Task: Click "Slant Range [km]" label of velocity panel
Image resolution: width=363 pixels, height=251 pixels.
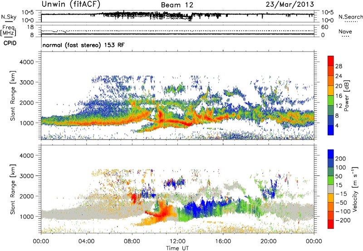Action: point(13,189)
